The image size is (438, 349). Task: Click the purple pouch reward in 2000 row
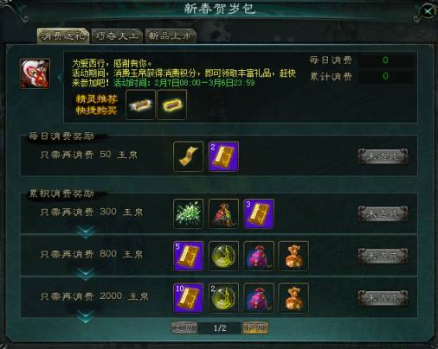259,298
